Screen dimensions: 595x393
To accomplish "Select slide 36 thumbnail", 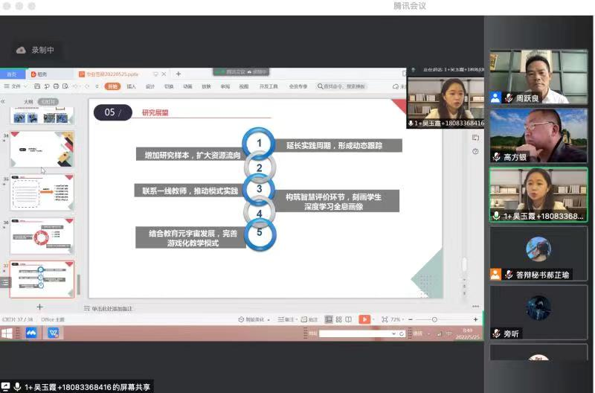I will pos(42,235).
